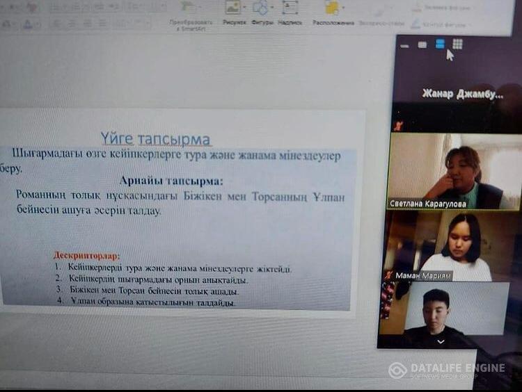Select Маман Мариям's video tile
The width and height of the screenshot is (522, 392).
(452, 246)
